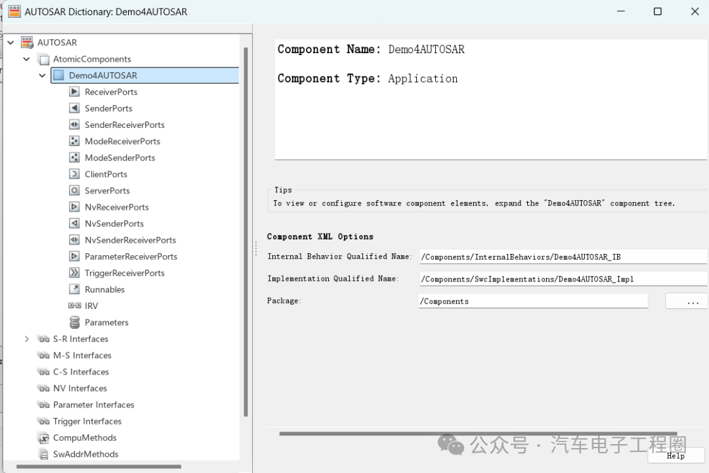The image size is (709, 473).
Task: Click the C-S Interfaces icon
Action: [43, 372]
